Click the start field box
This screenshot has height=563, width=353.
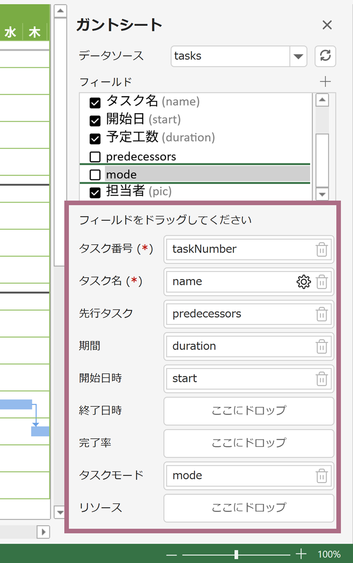(x=249, y=379)
